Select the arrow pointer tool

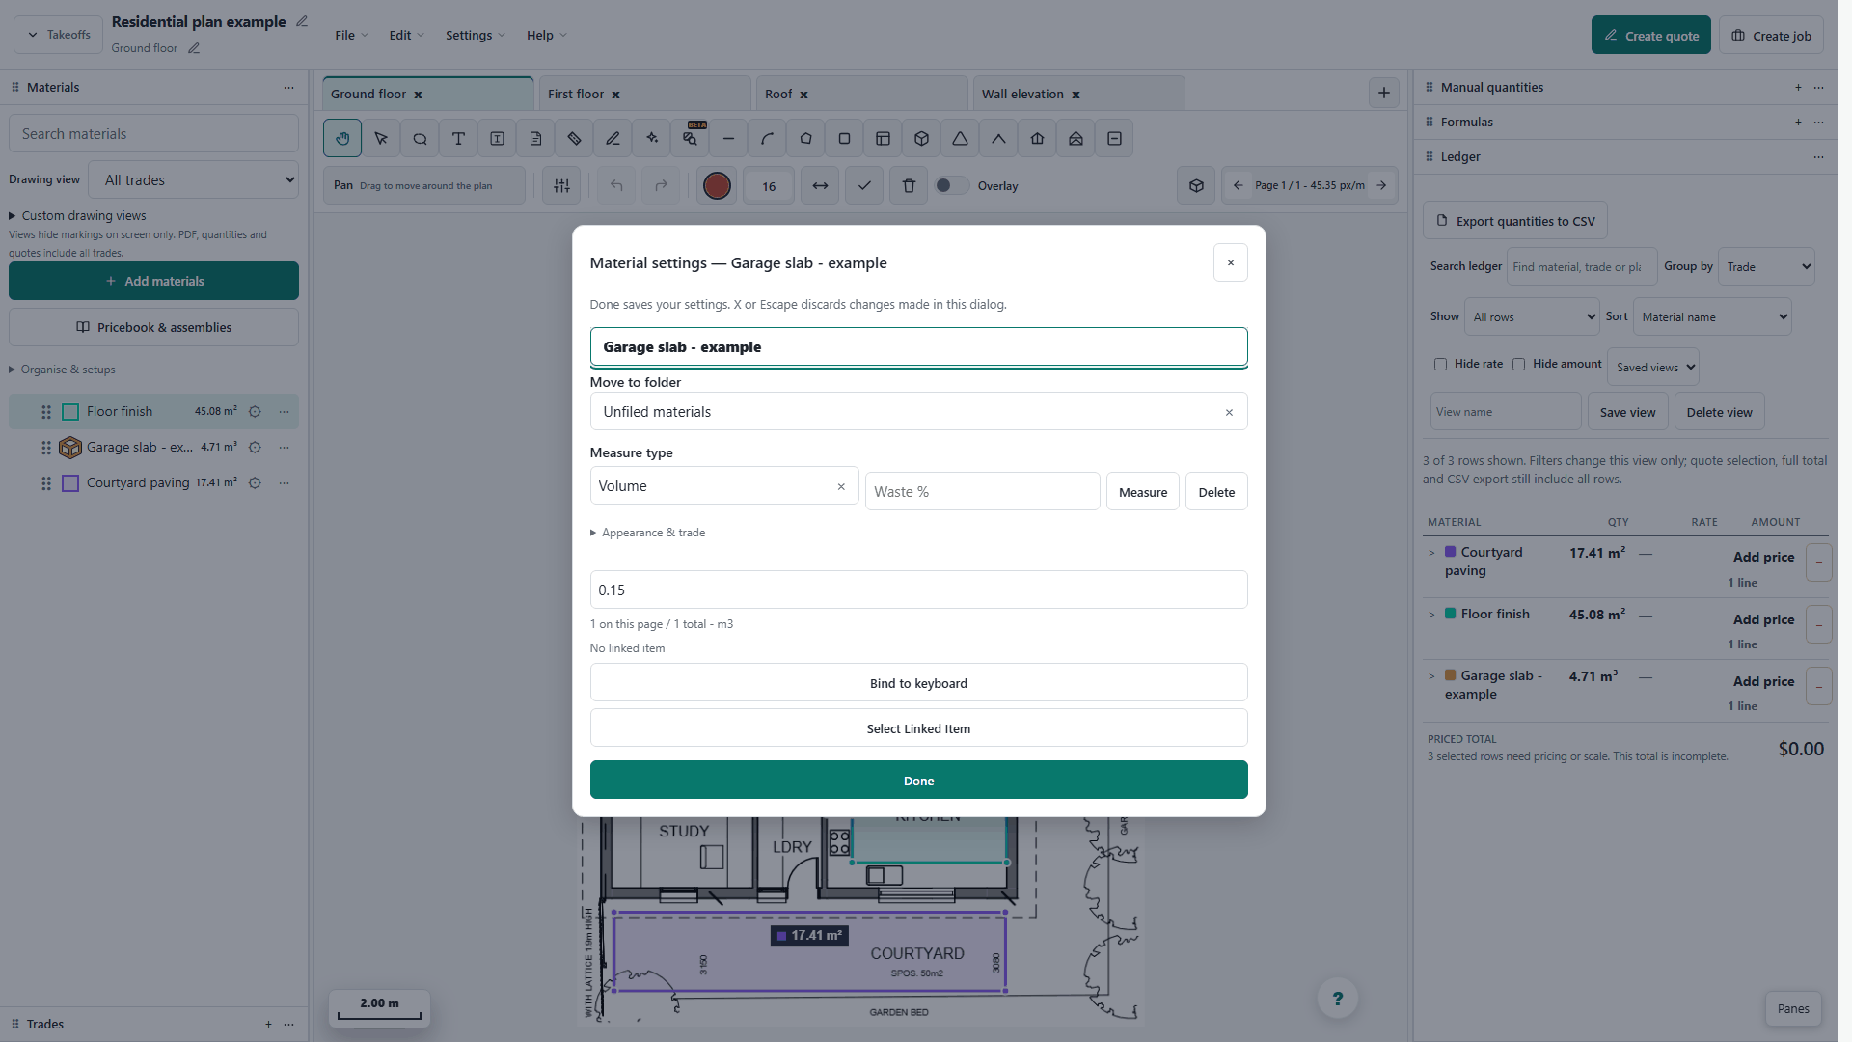pyautogui.click(x=381, y=139)
